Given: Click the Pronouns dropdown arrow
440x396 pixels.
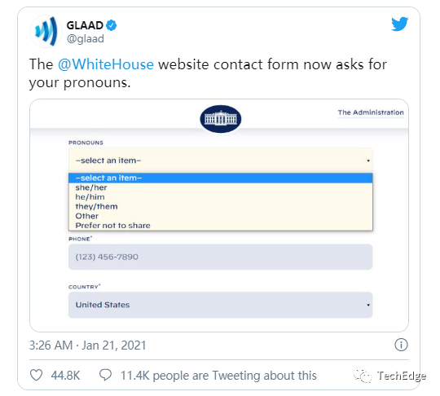Looking at the screenshot, I should pos(368,161).
